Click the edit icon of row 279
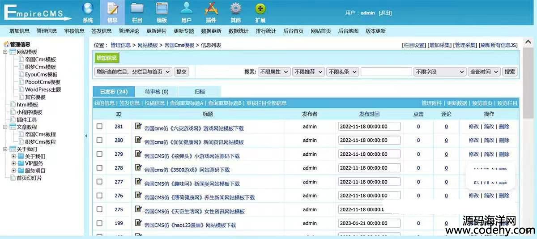The height and width of the screenshot is (239, 537). pyautogui.click(x=138, y=154)
